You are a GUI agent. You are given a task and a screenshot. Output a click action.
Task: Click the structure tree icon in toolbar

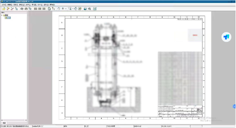[16, 9]
